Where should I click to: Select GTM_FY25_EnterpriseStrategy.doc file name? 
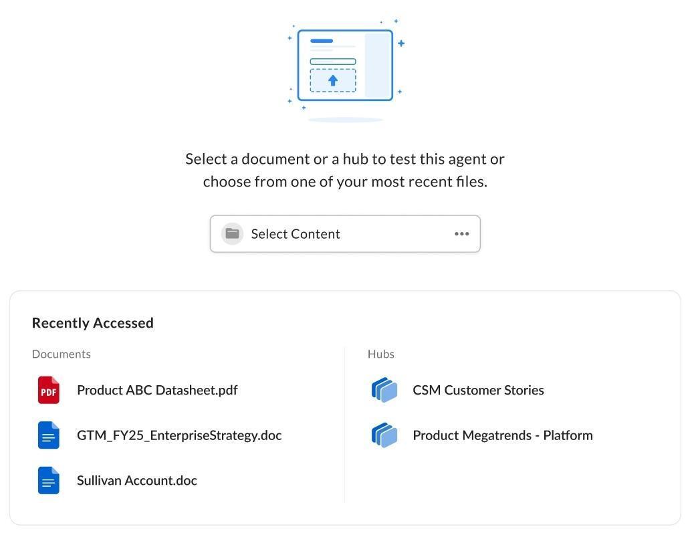point(179,435)
